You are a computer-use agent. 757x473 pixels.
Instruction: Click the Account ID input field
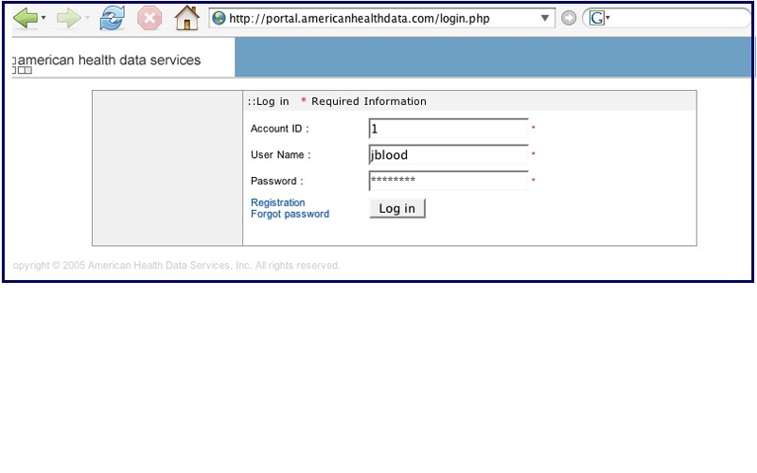pyautogui.click(x=449, y=129)
